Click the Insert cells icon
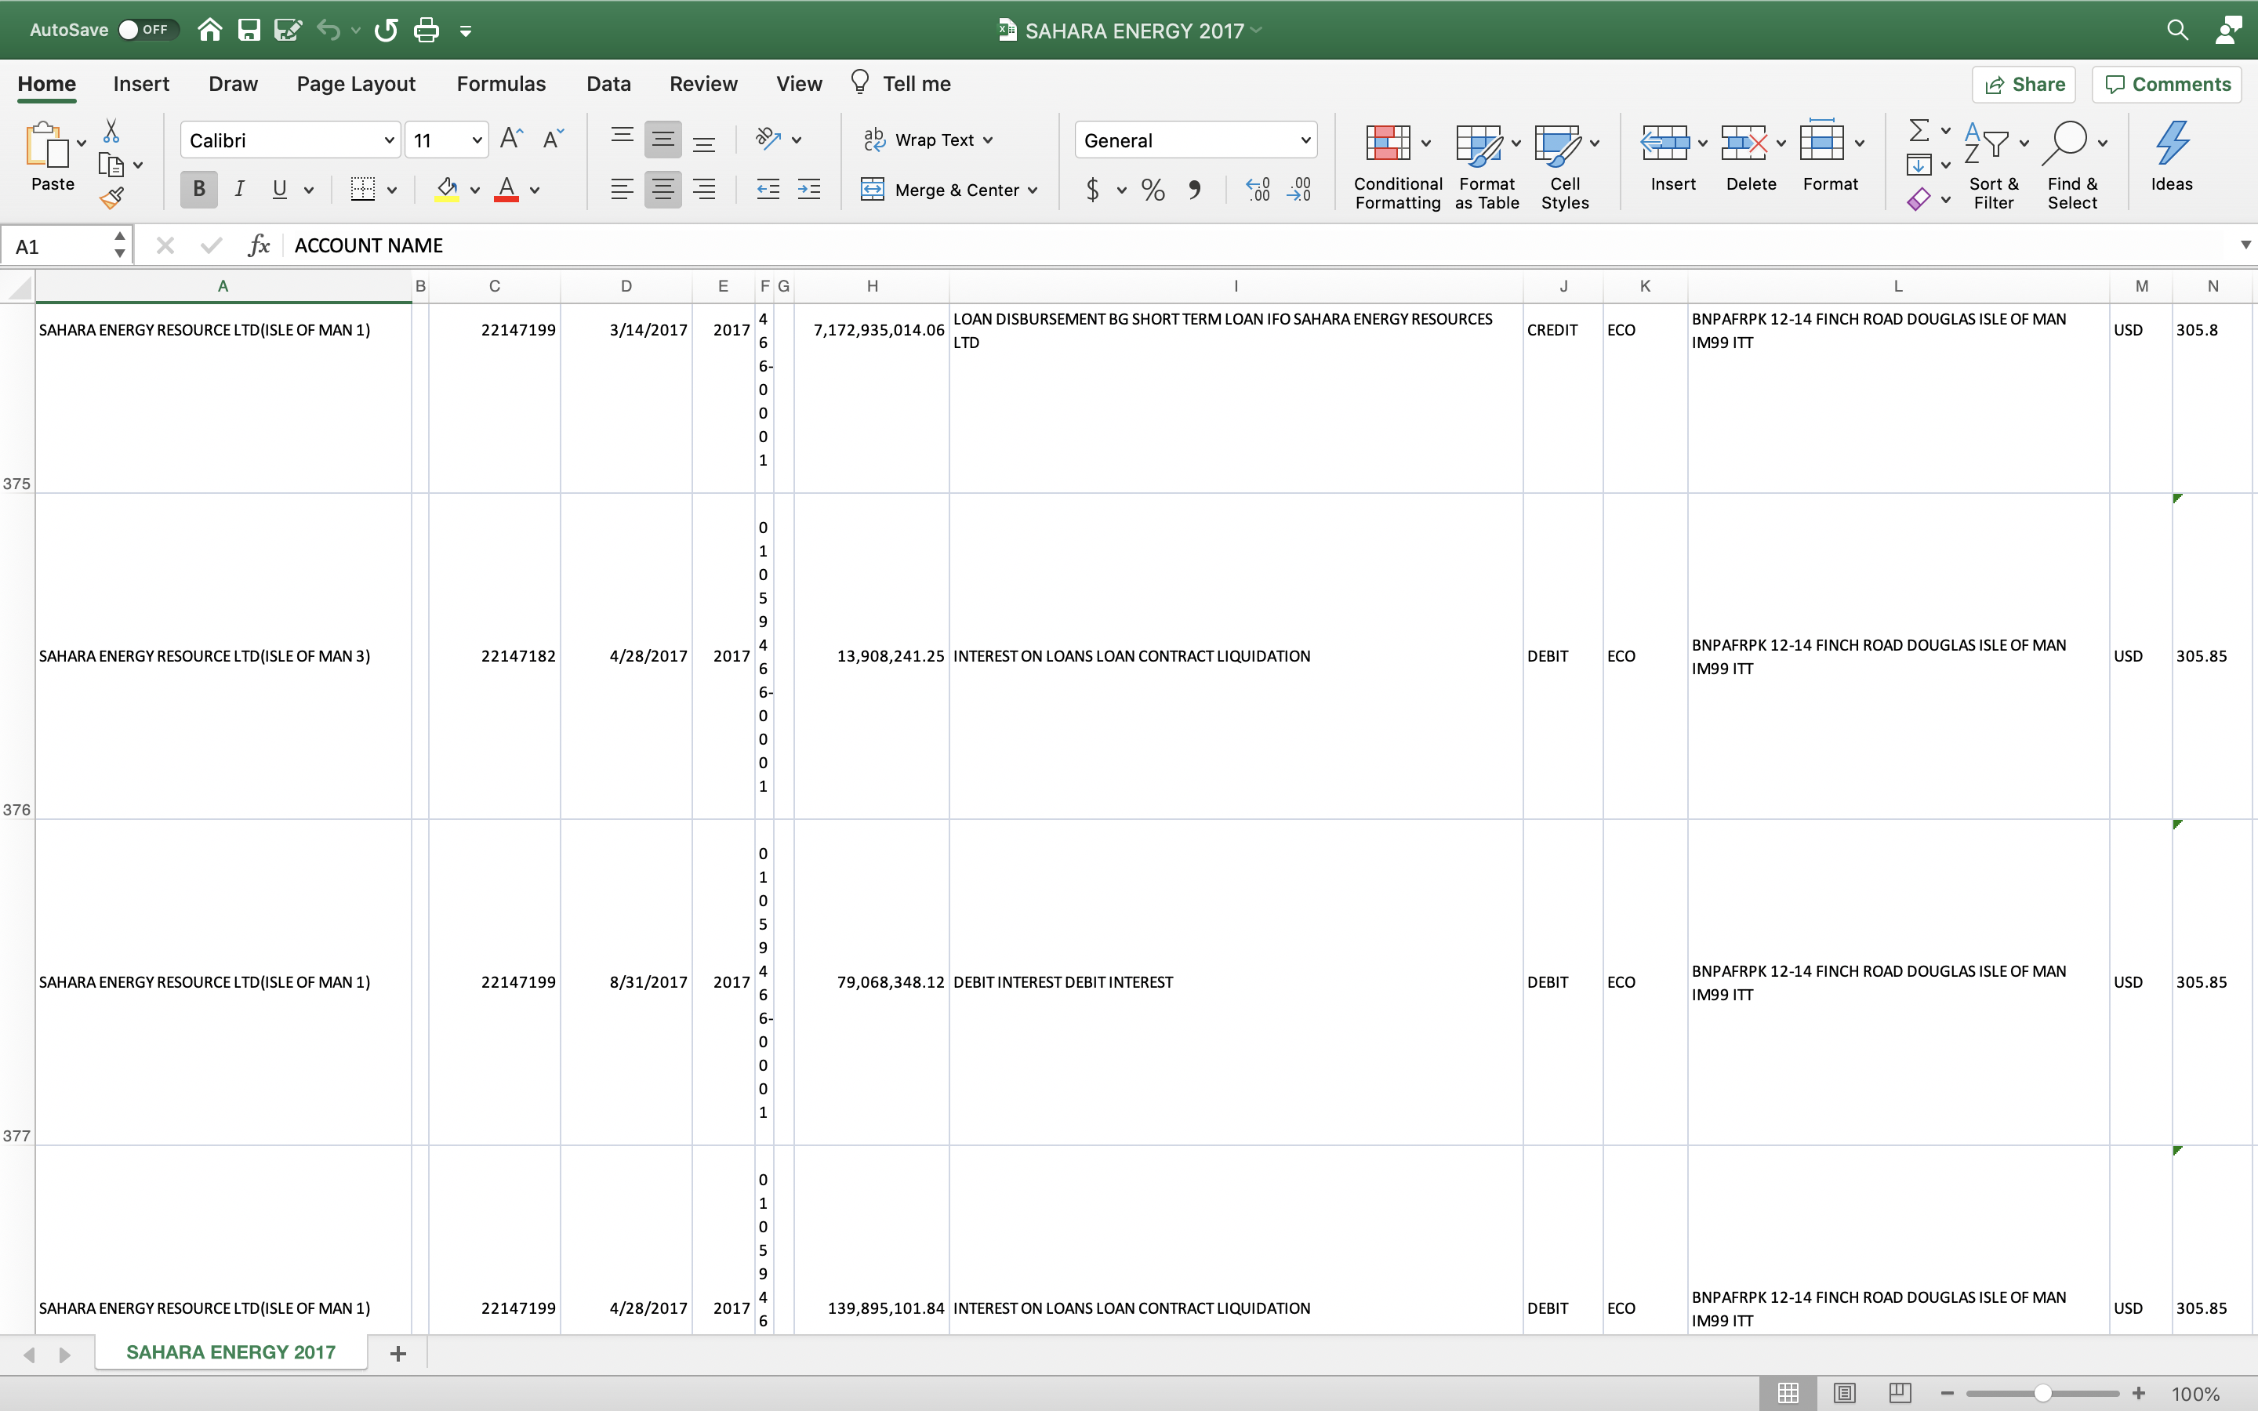Screen dimensions: 2258x1411 coord(1665,143)
